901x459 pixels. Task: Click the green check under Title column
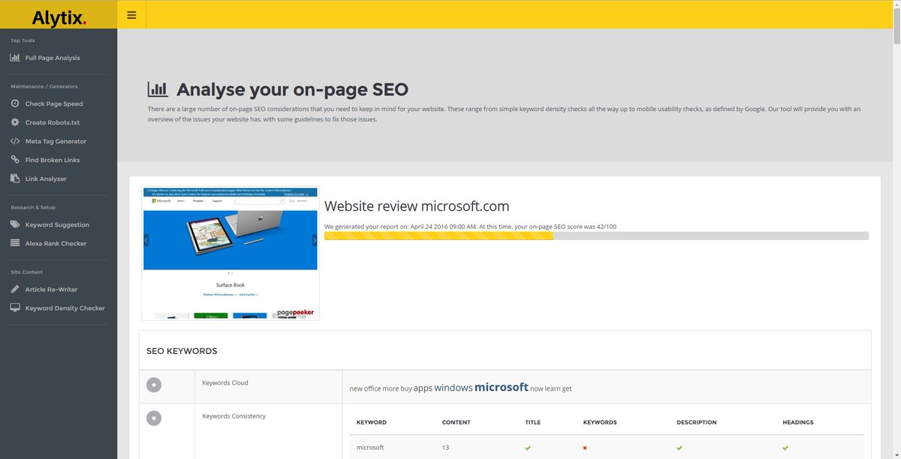(528, 448)
